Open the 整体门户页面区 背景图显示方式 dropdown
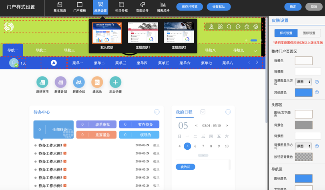This screenshot has width=325, height=190. point(303,82)
